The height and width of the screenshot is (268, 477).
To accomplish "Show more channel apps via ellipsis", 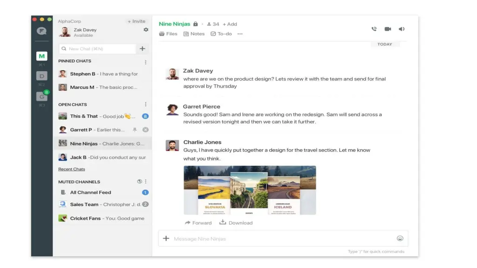I will point(240,33).
